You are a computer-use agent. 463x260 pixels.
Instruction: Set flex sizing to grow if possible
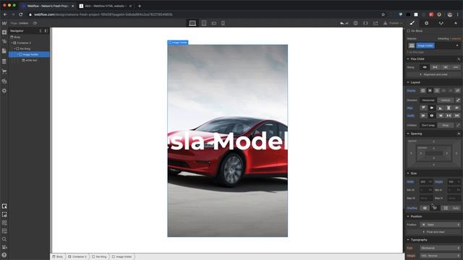coord(435,67)
